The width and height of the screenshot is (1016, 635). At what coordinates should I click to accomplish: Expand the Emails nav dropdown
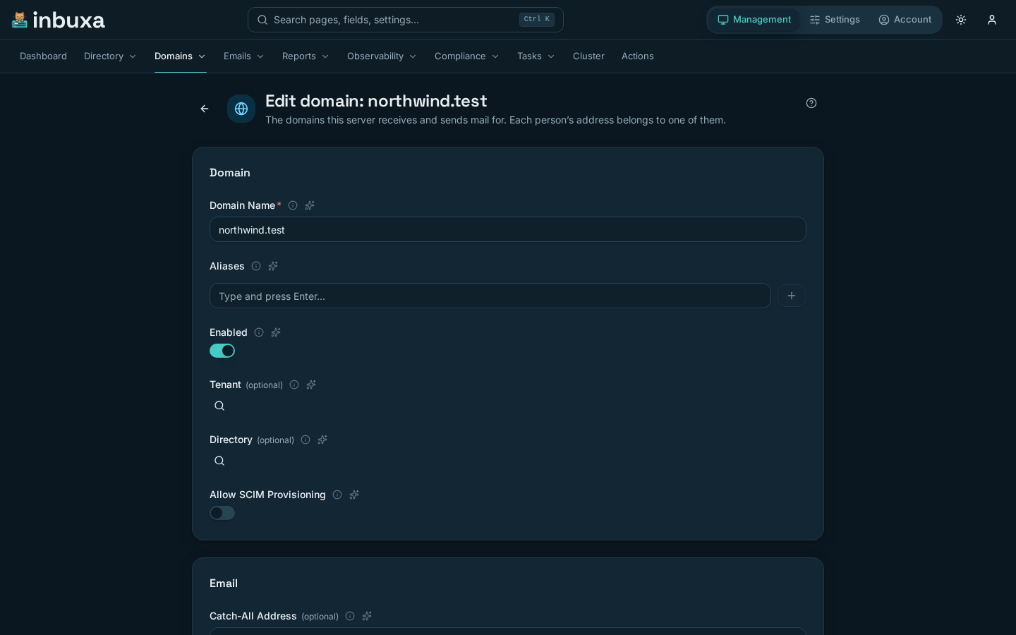coord(244,56)
